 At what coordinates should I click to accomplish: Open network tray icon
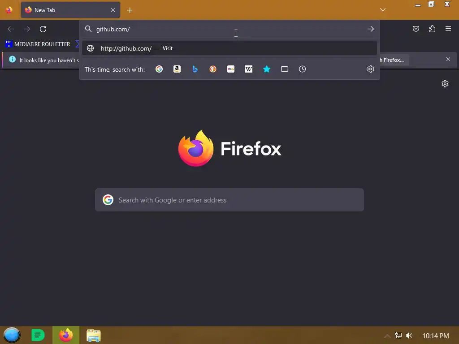[398, 335]
